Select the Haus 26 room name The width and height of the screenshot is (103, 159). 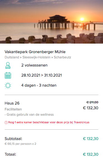click(x=12, y=103)
